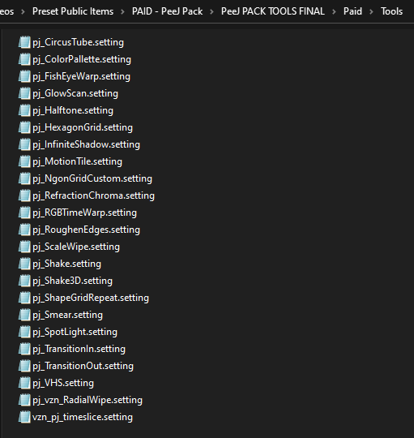Select file name pj_VHS.setting
Viewport: 414px width, 438px height.
63,383
